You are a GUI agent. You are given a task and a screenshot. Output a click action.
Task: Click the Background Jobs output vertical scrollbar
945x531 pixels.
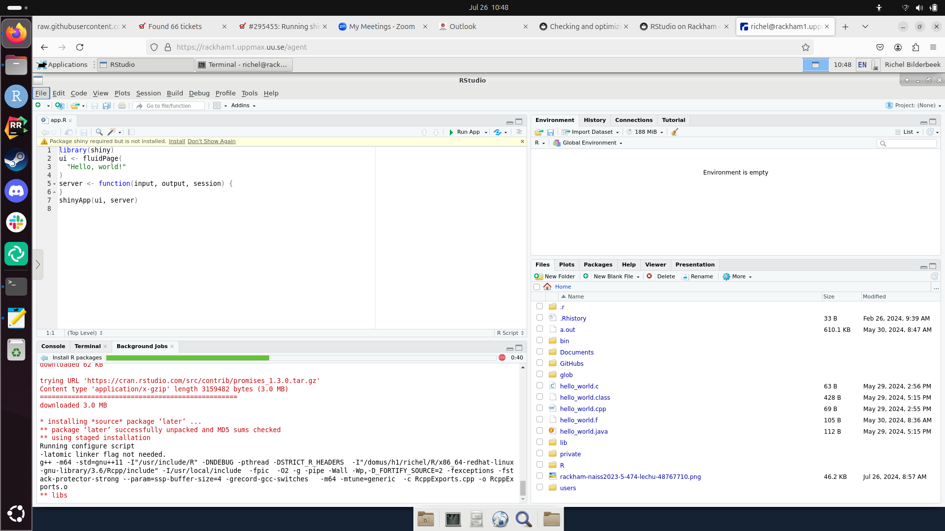tap(523, 433)
